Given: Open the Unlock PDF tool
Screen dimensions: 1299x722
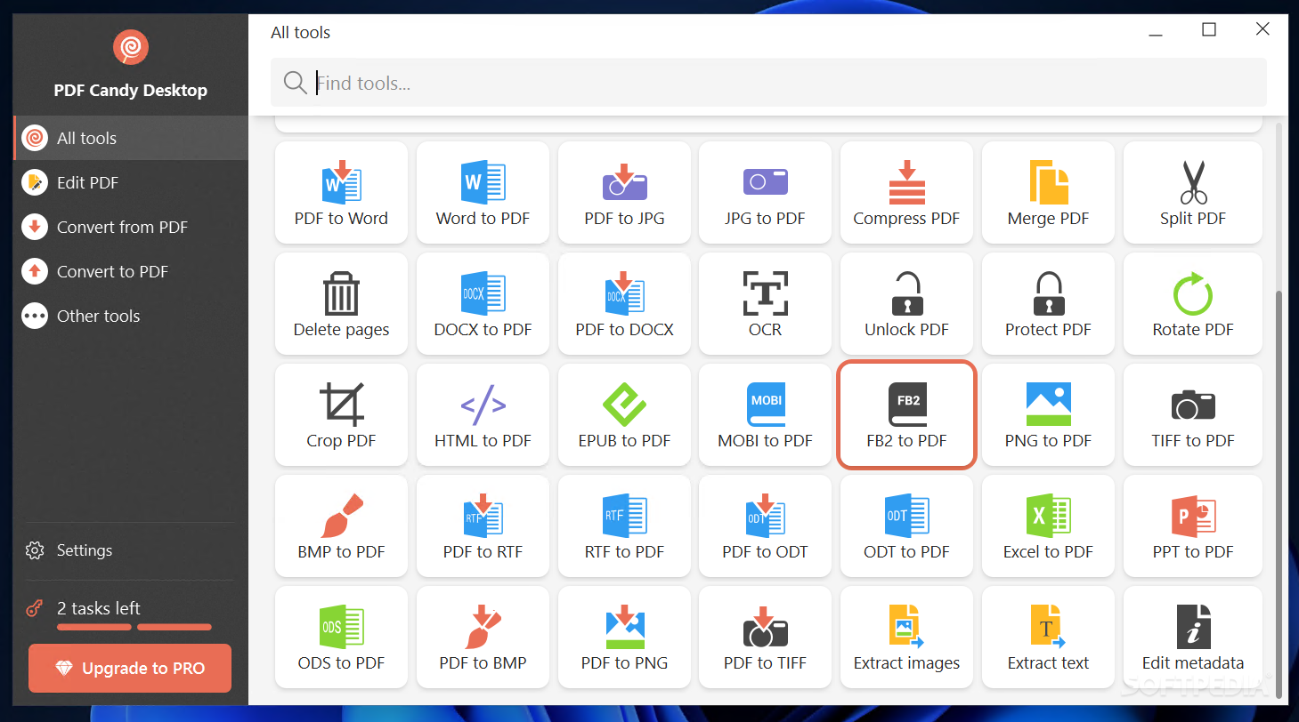Looking at the screenshot, I should pos(906,304).
